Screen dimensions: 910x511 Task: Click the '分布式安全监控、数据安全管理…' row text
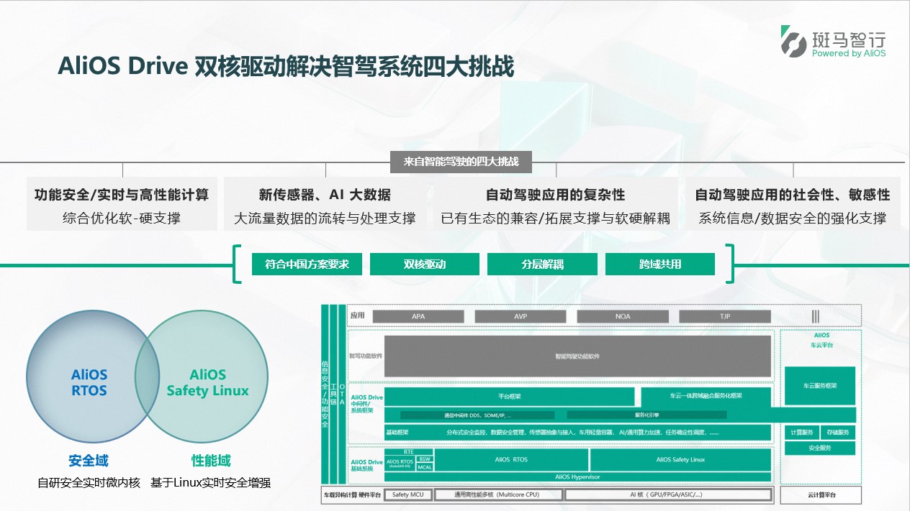tap(582, 433)
